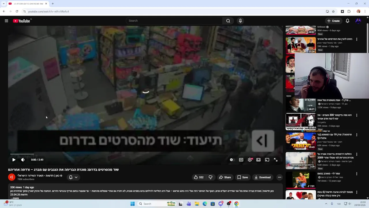Screen dimensions: 369x208
Task: Open the player settings gear
Action: coord(250,160)
